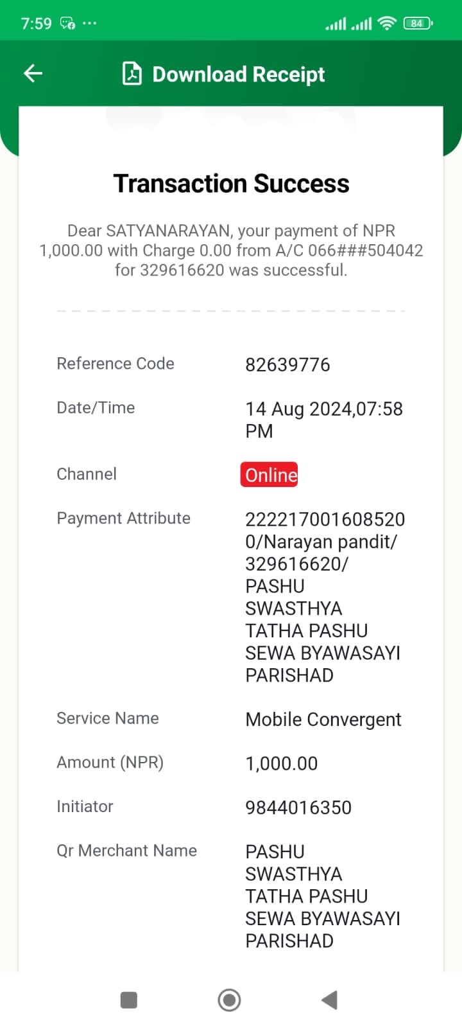Tap the red Online channel badge

pos(269,475)
